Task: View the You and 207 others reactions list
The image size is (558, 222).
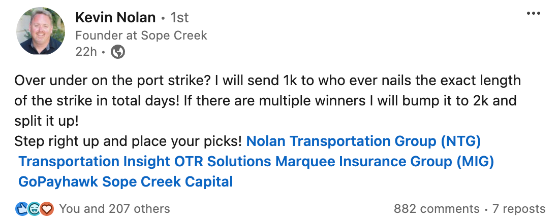Action: pos(114,208)
